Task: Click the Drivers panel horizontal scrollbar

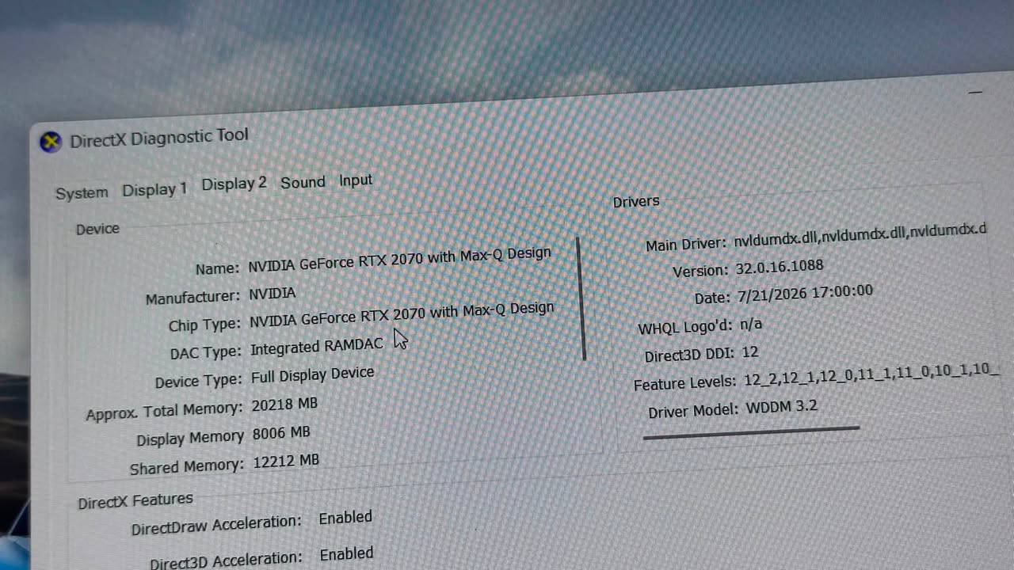Action: click(x=751, y=432)
